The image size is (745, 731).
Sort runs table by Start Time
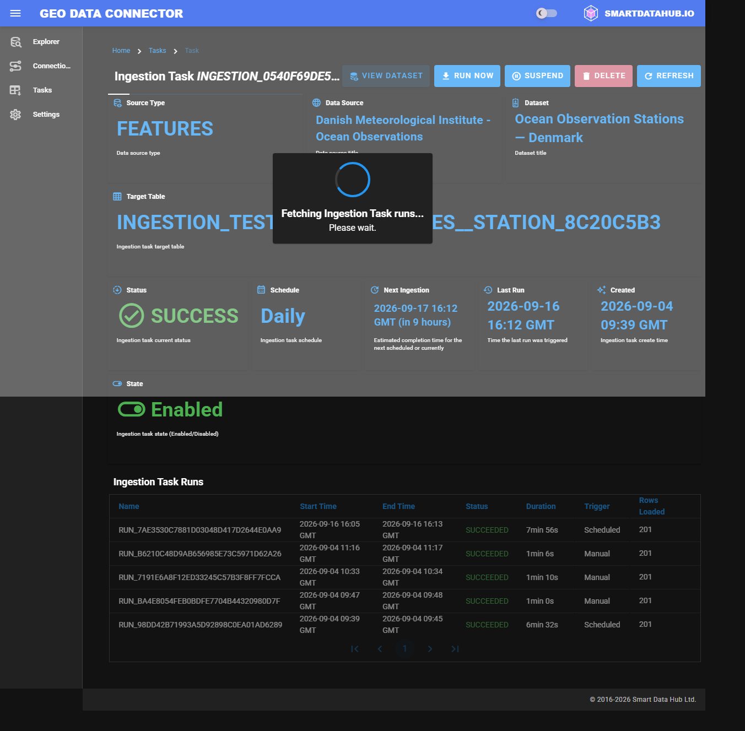tap(318, 506)
